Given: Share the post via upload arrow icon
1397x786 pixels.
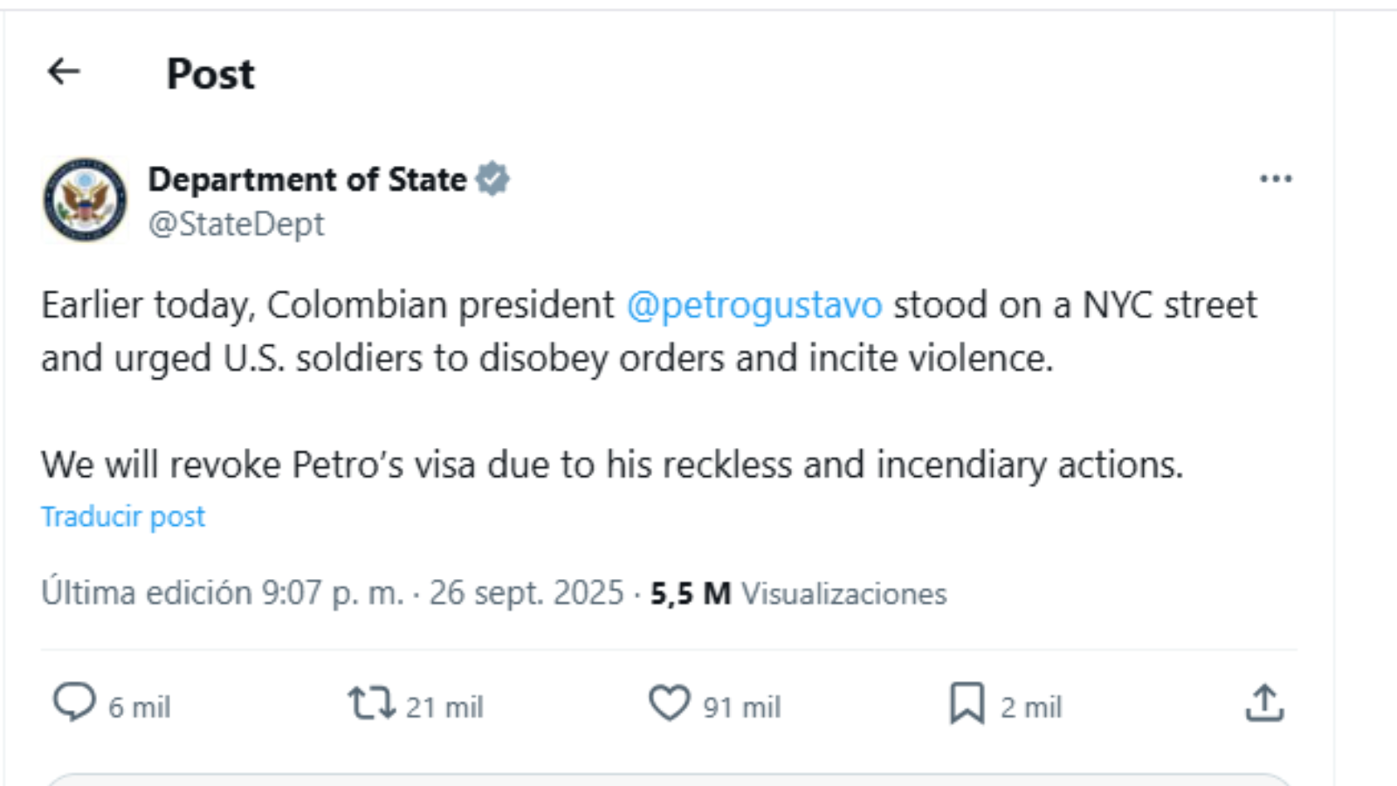Looking at the screenshot, I should click(x=1264, y=703).
